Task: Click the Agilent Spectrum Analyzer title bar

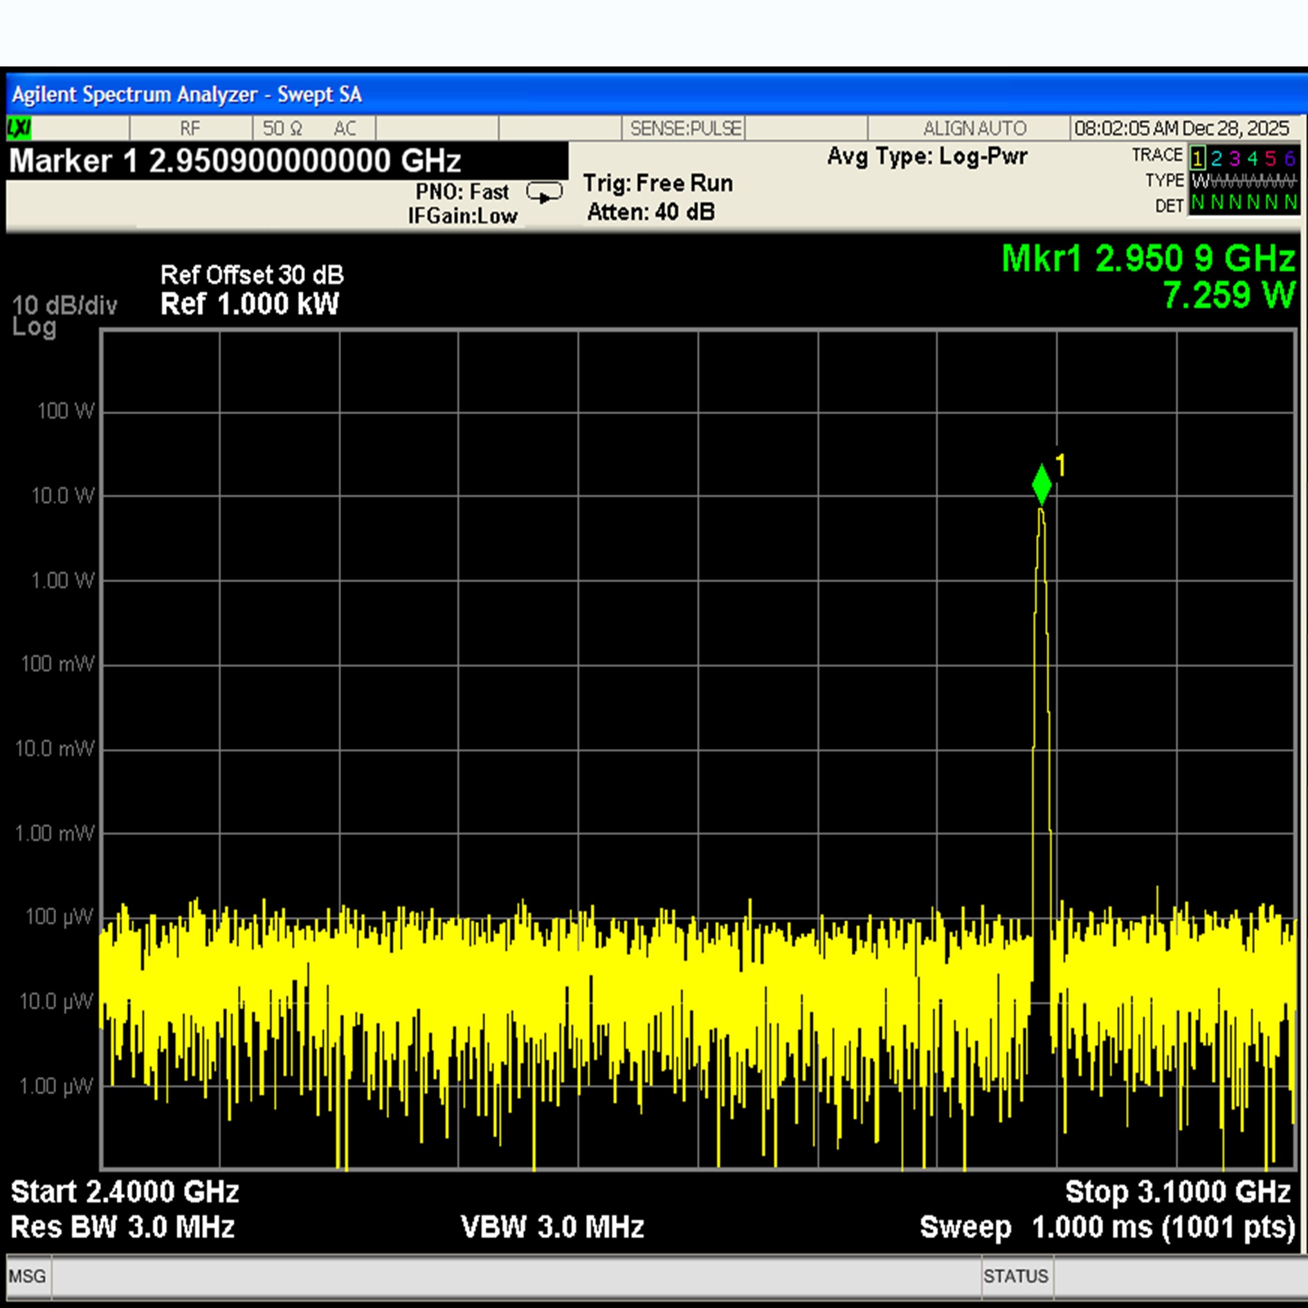Action: (657, 94)
